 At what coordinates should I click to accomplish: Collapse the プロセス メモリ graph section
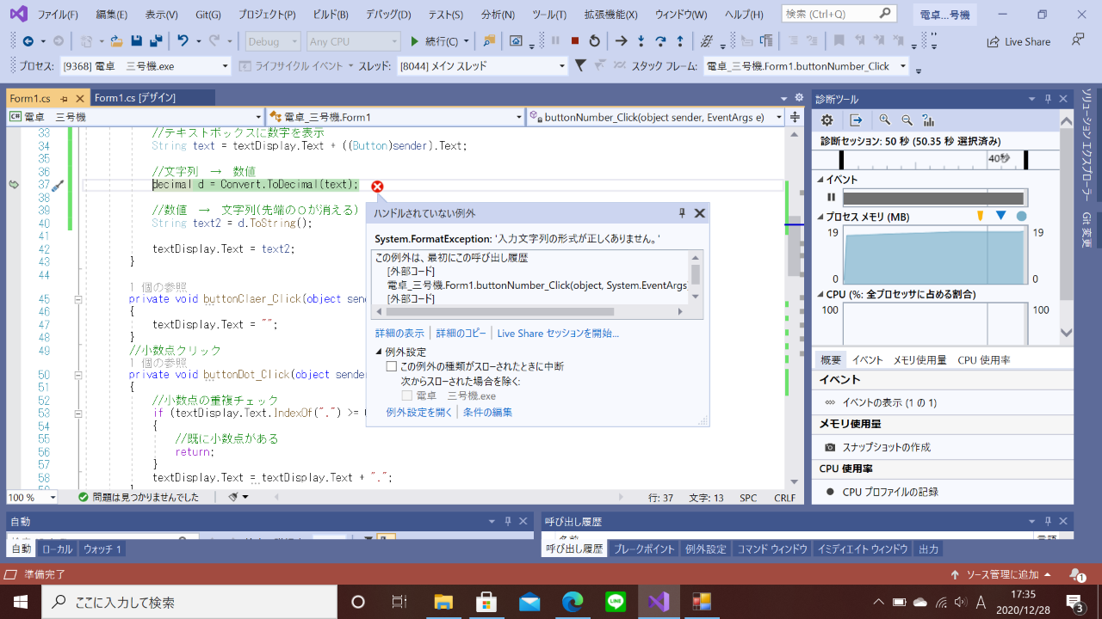click(820, 217)
